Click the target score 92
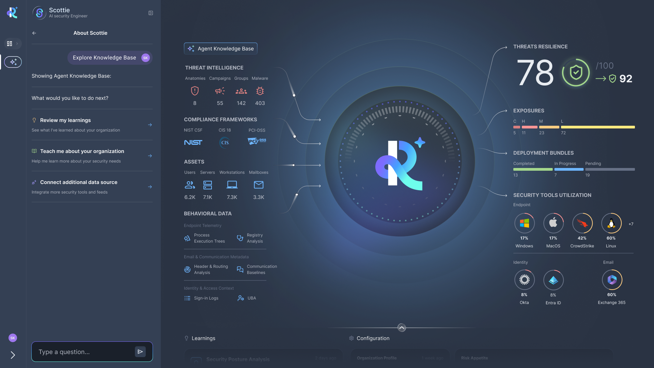The width and height of the screenshot is (654, 368). tap(626, 79)
